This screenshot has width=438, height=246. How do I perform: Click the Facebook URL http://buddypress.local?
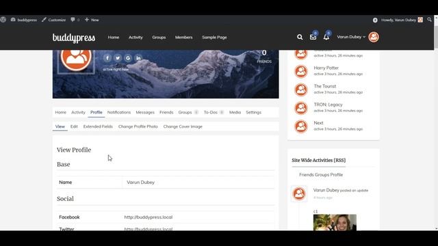149,217
